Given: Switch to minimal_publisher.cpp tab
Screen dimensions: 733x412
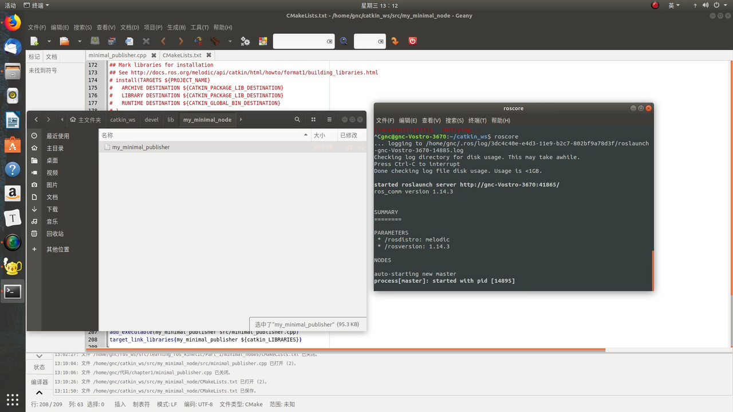Looking at the screenshot, I should (117, 56).
